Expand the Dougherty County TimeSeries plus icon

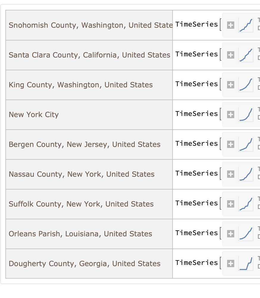point(231,264)
